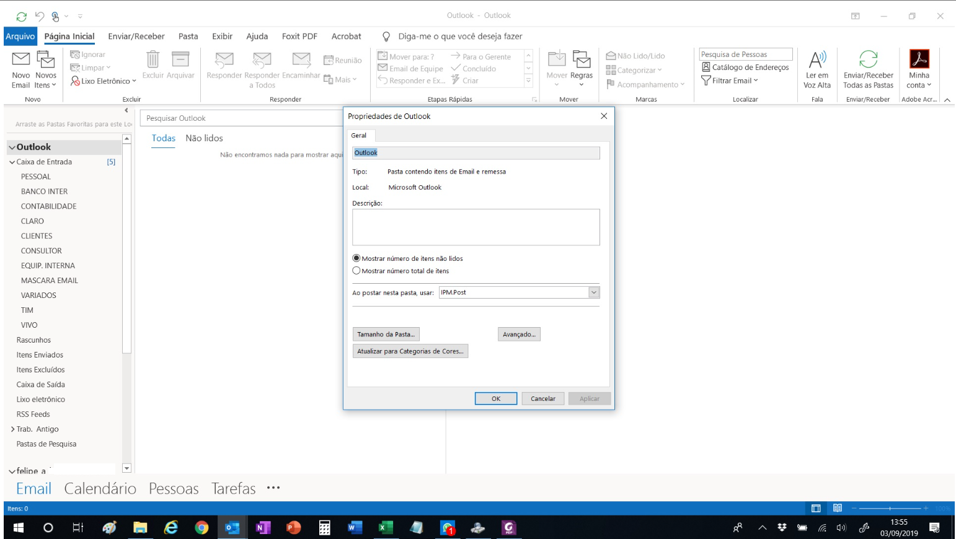This screenshot has height=539, width=956.
Task: Click the Responder icon
Action: pos(224,60)
